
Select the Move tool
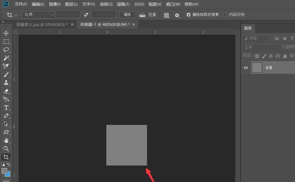tap(6, 33)
